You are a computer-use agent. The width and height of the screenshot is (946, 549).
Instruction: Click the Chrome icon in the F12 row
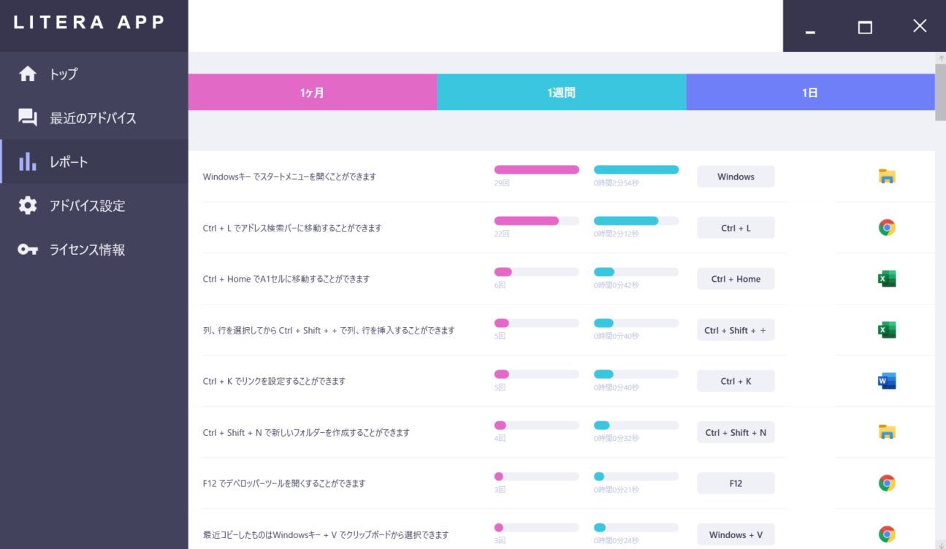coord(886,483)
